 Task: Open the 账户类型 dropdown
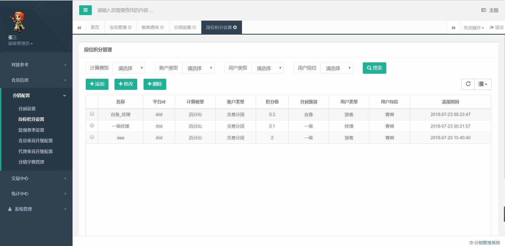pyautogui.click(x=198, y=68)
